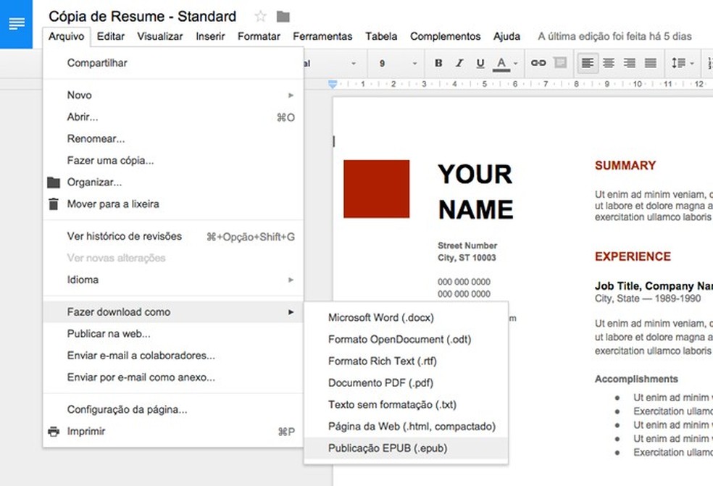
Task: Toggle italic text formatting
Action: pos(459,64)
